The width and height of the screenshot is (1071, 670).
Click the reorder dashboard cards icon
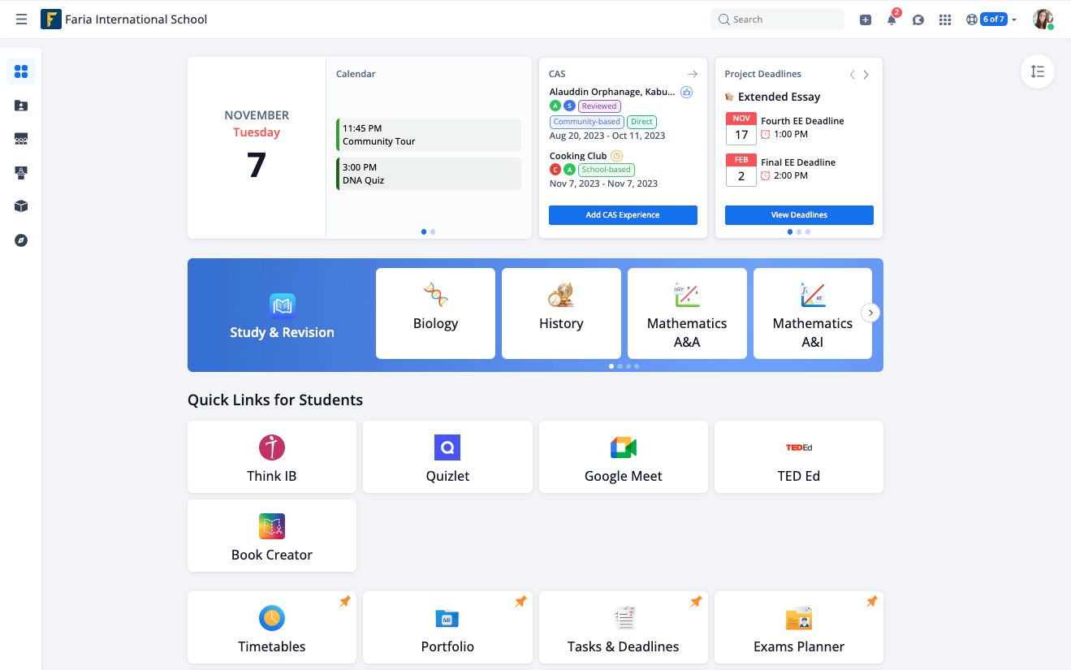pos(1037,71)
